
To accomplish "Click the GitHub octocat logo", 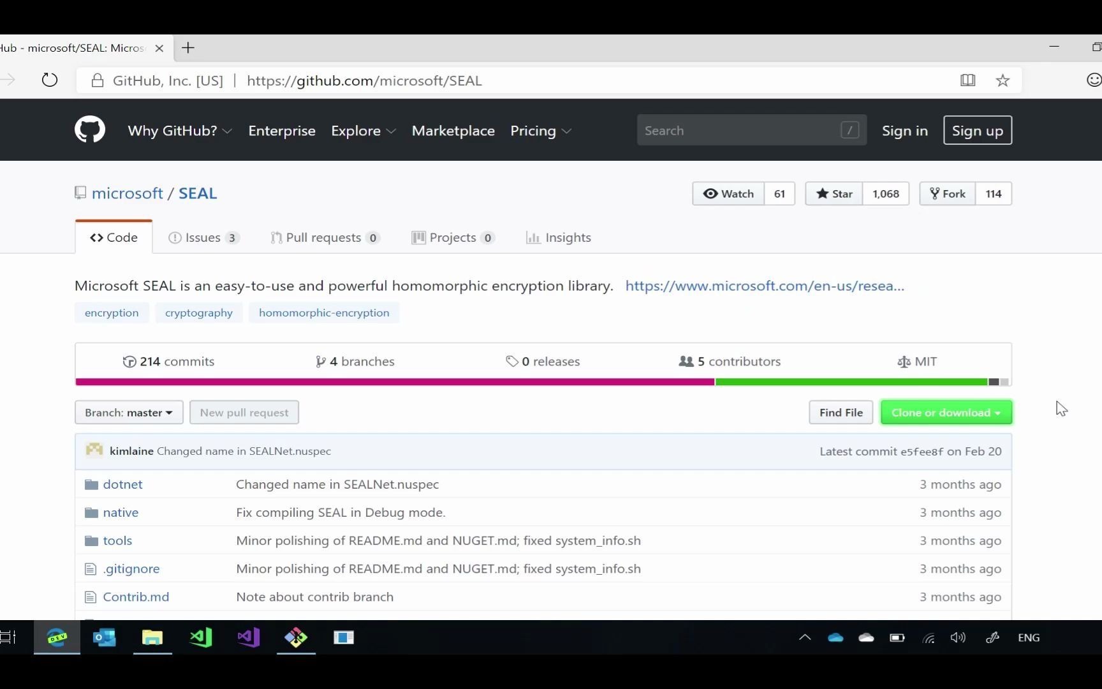I will click(90, 130).
